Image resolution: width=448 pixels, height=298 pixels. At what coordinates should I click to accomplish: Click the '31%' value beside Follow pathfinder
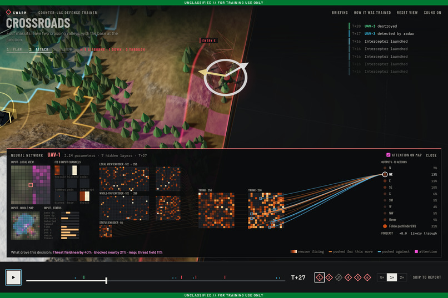click(434, 226)
